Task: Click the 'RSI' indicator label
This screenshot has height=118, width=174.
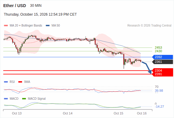Action: coord(12,82)
